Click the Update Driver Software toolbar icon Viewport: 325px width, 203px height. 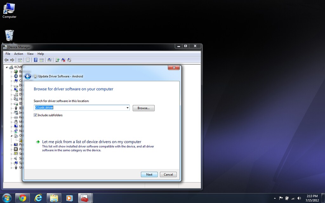coord(57,60)
